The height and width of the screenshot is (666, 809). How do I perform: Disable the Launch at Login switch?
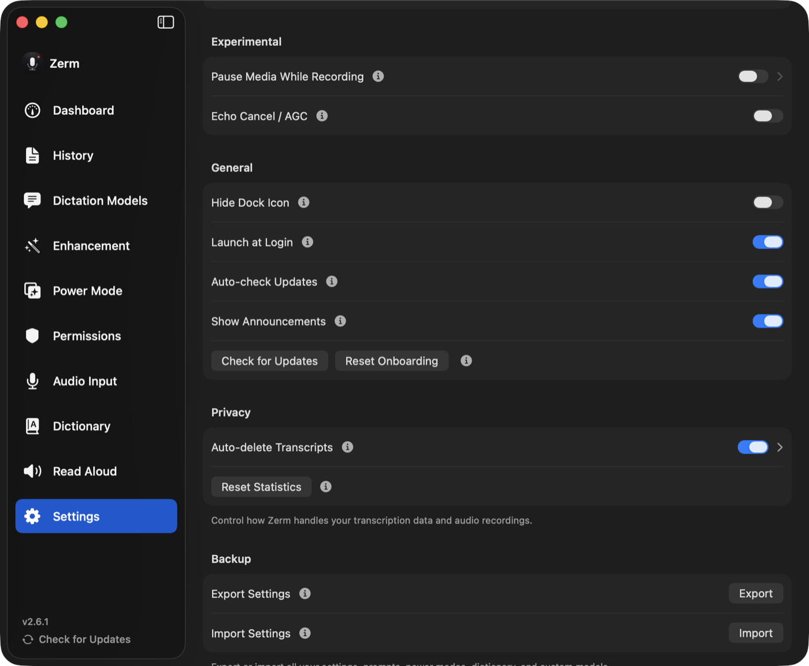click(x=768, y=242)
